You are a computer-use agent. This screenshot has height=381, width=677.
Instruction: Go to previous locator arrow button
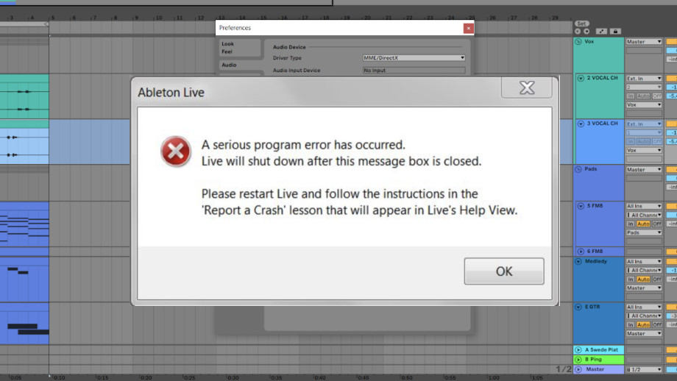click(578, 31)
